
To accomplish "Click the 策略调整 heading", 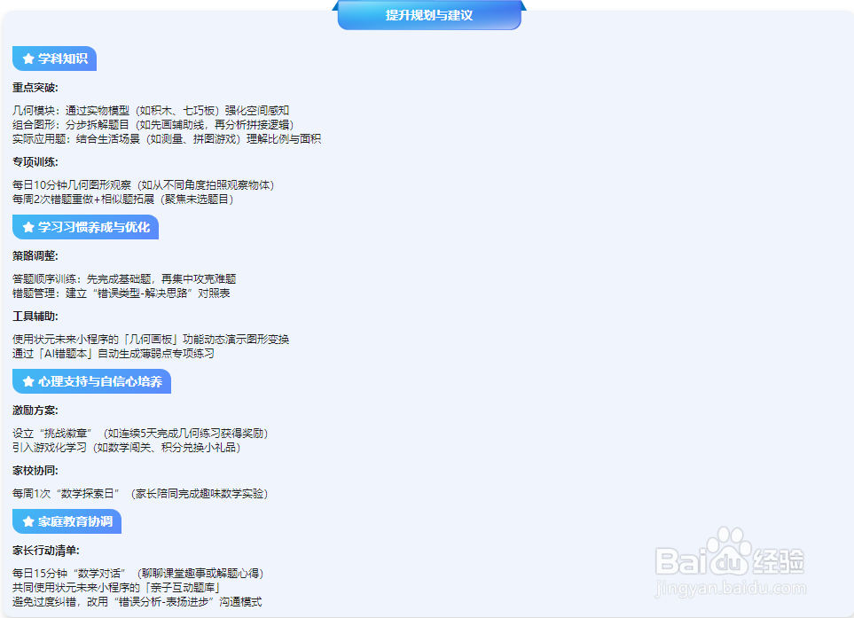I will 35,256.
